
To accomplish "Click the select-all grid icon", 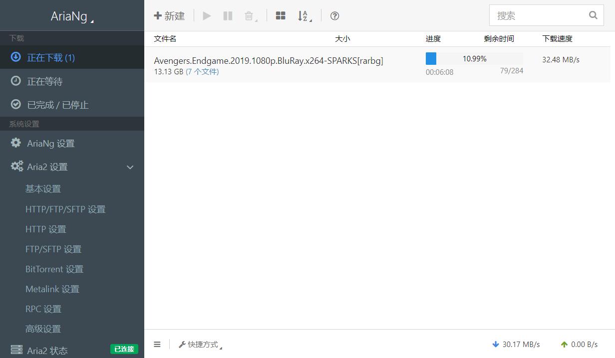I will click(x=281, y=16).
